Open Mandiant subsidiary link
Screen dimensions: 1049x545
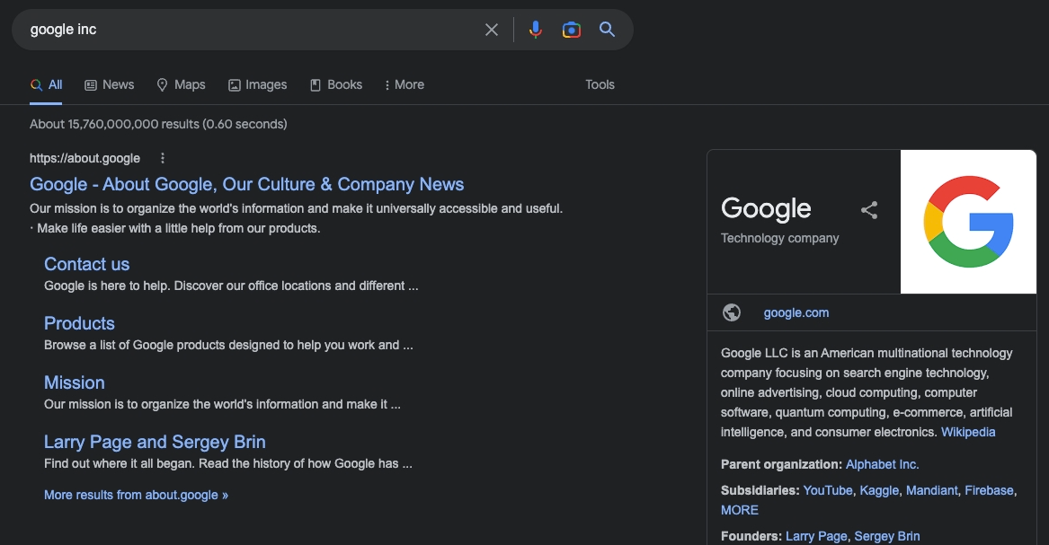point(932,490)
